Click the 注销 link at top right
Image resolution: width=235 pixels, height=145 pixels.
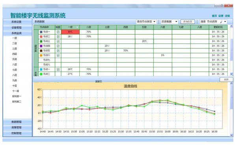(x=227, y=16)
